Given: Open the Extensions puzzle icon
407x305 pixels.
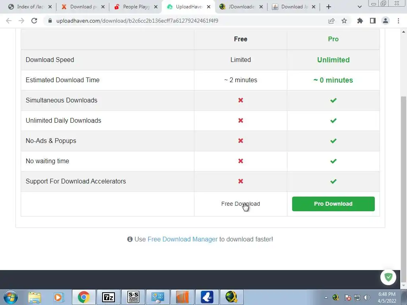Looking at the screenshot, I should coord(360,21).
